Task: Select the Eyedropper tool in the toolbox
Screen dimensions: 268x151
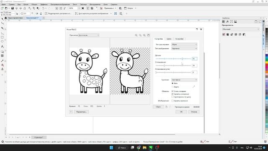Action: coord(2,61)
